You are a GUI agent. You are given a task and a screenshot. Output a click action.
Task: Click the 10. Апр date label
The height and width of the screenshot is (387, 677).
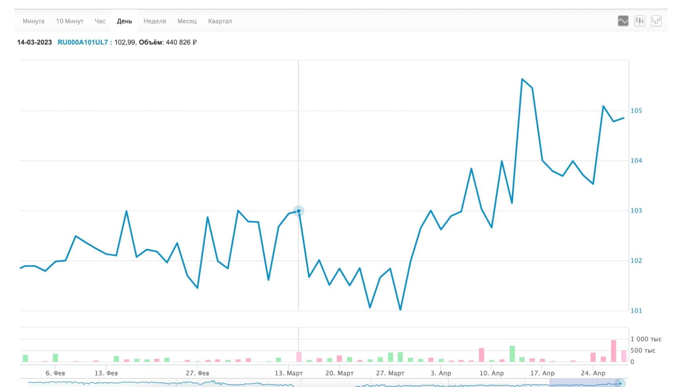491,373
